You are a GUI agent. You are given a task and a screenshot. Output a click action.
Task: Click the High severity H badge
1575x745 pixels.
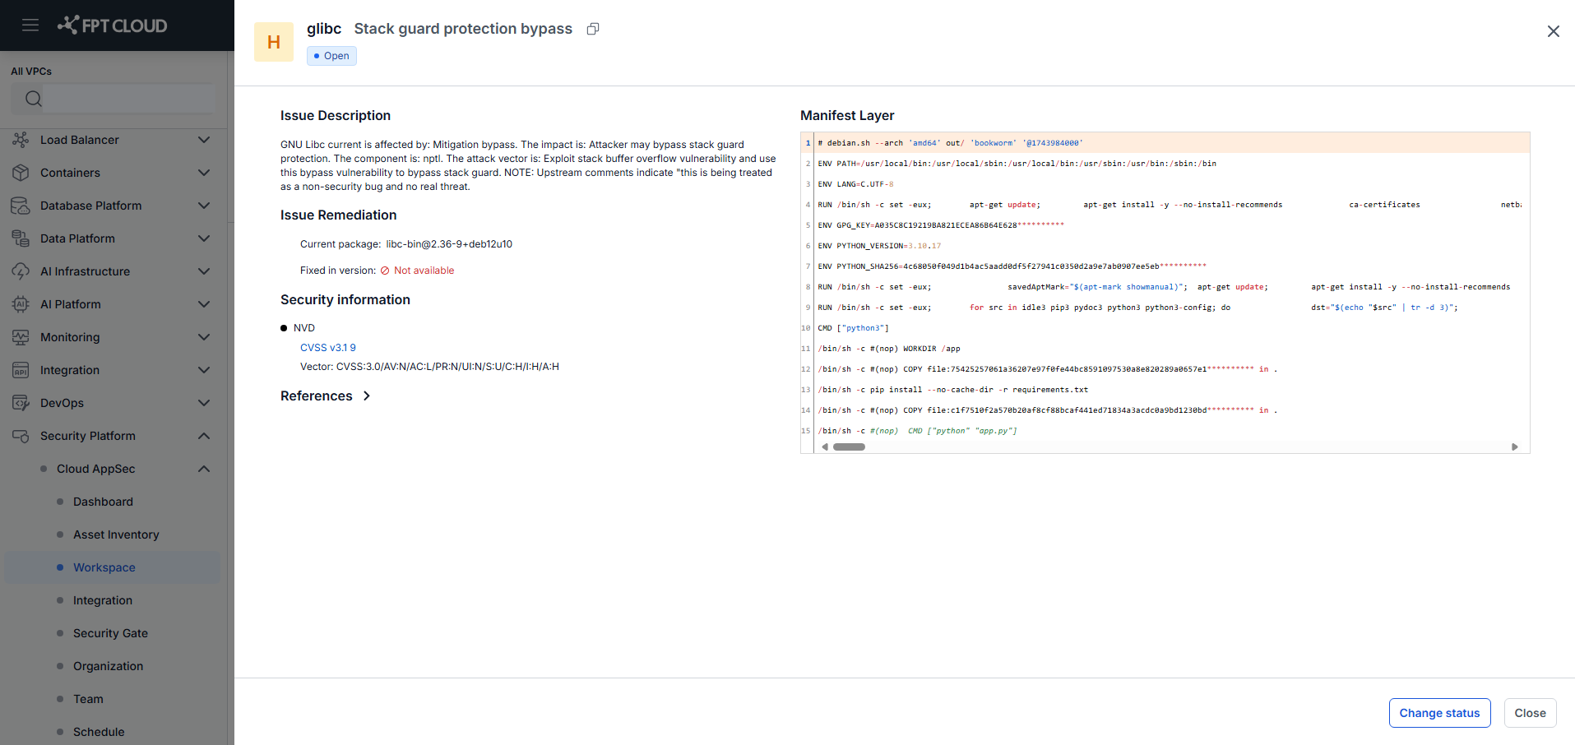pos(274,42)
